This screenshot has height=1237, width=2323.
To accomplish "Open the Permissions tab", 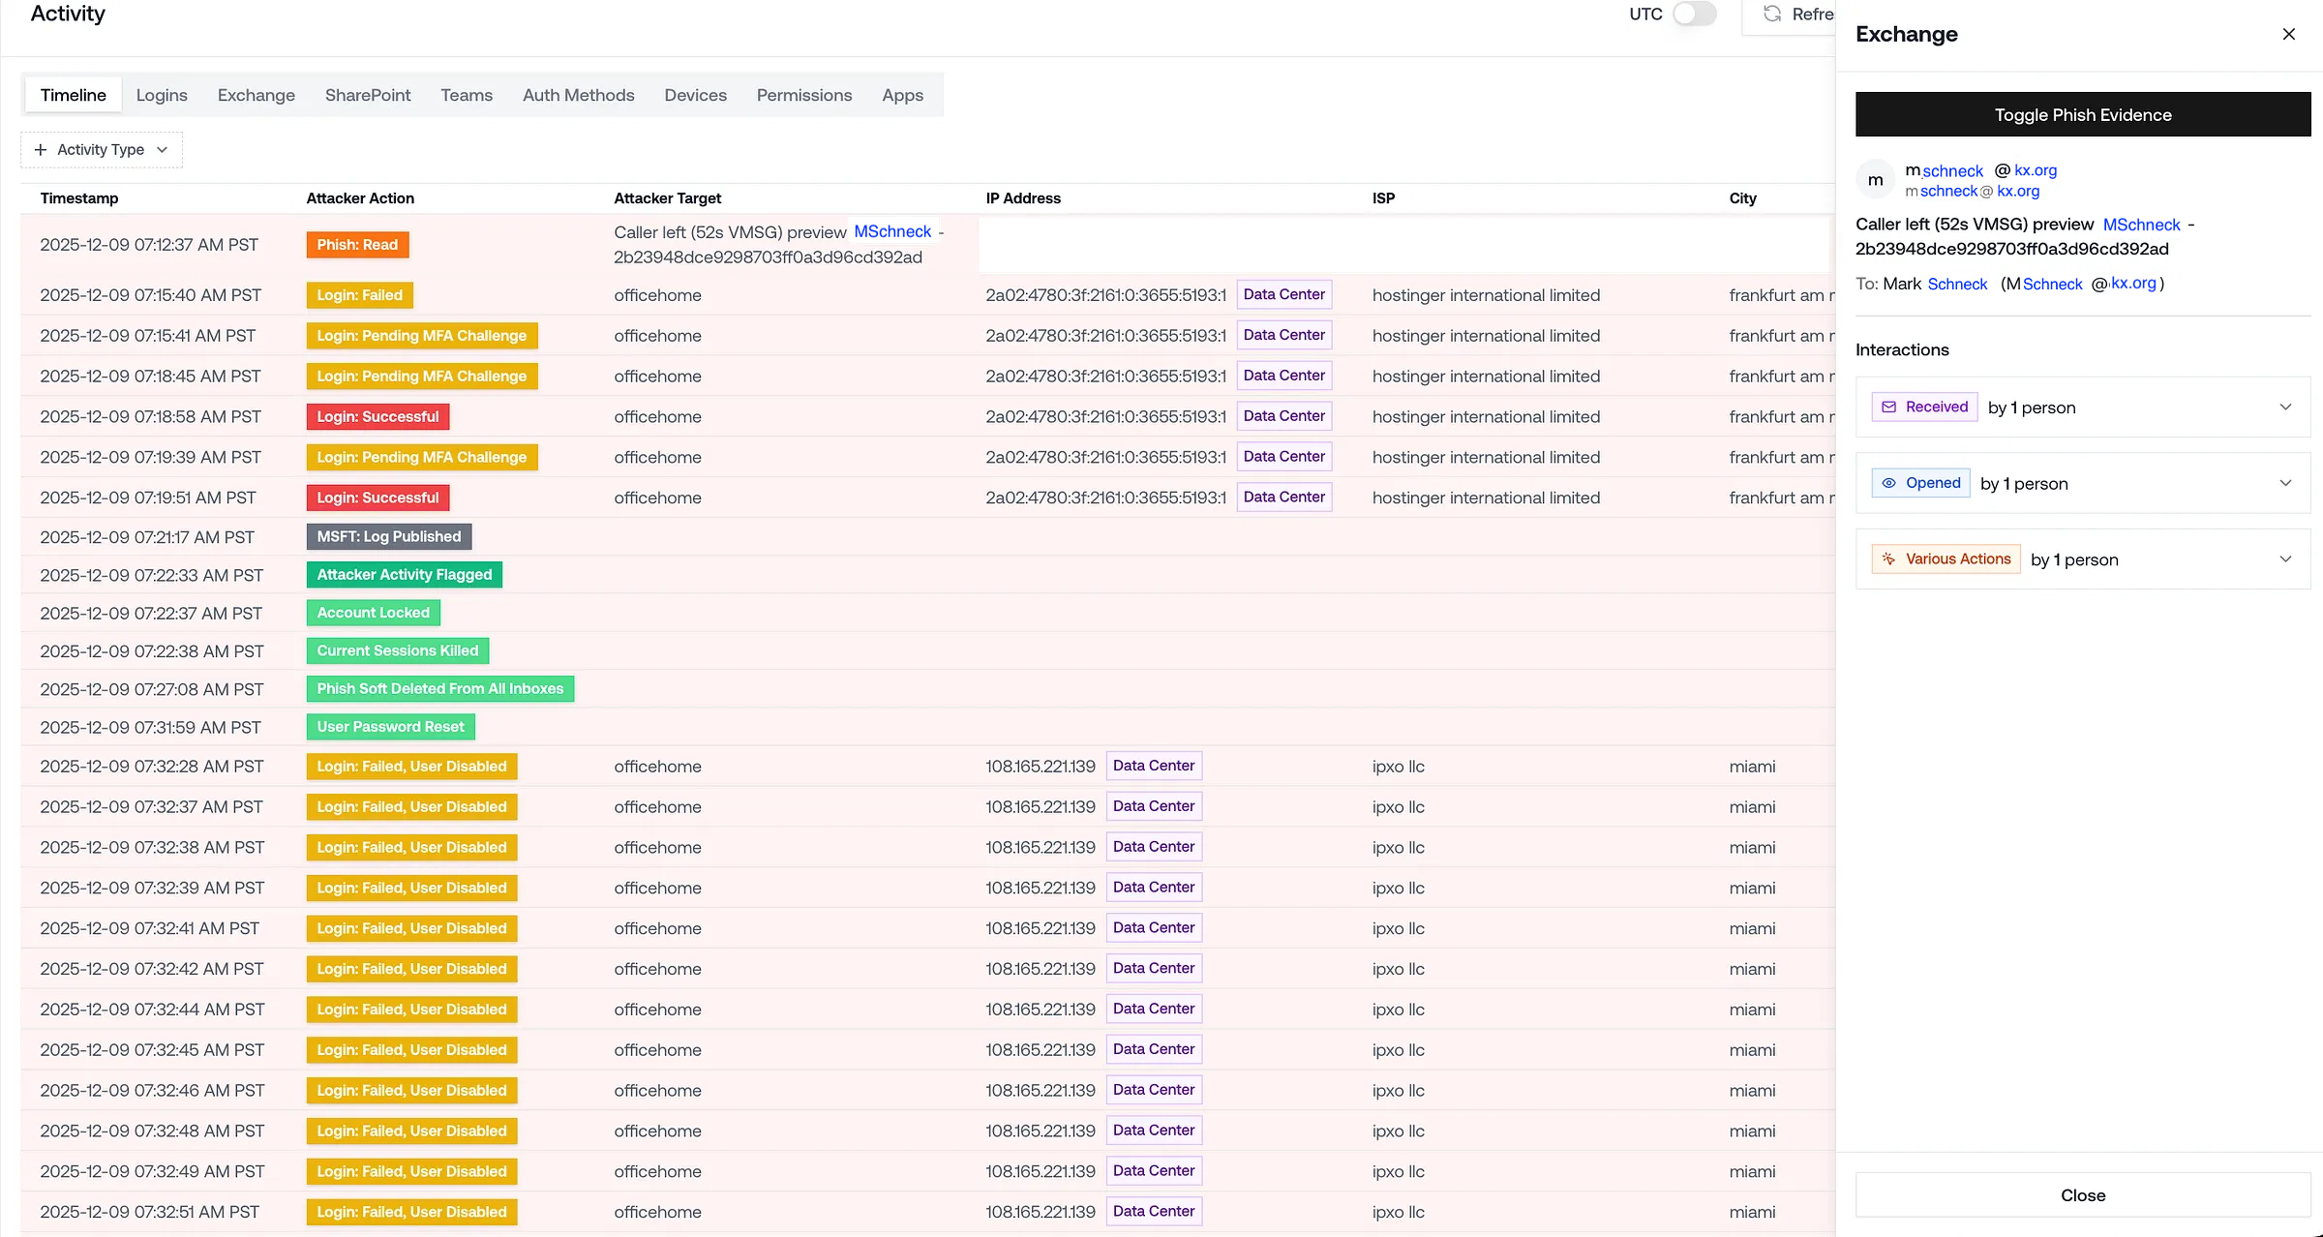I will click(804, 95).
